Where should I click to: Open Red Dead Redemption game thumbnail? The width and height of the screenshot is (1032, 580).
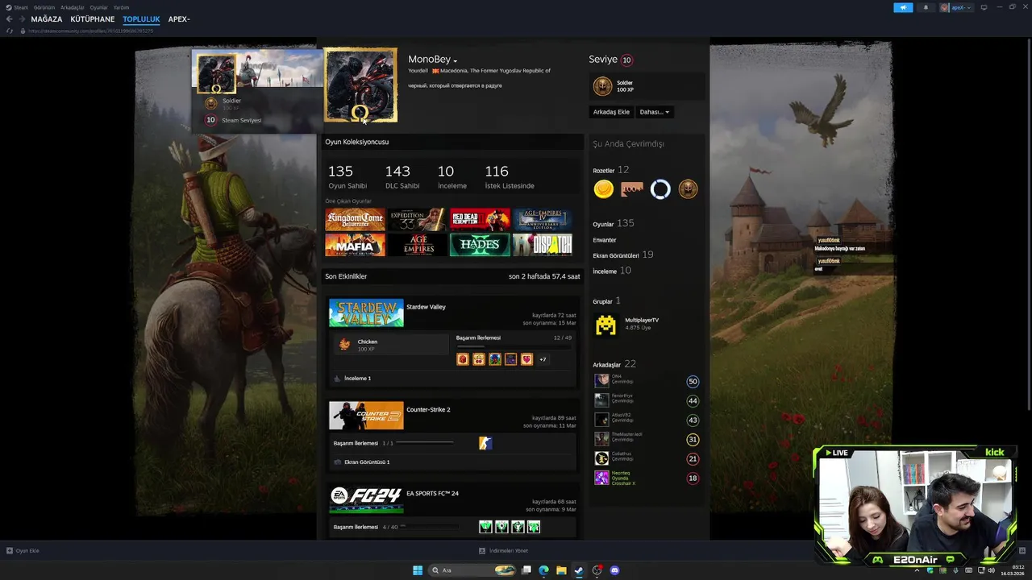coord(480,219)
